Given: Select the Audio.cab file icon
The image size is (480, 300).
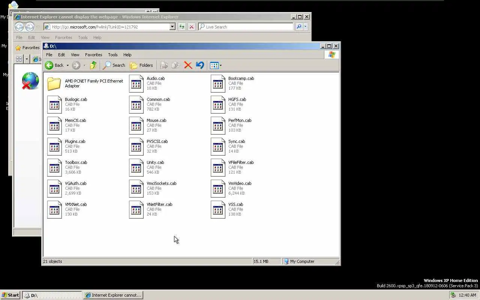Looking at the screenshot, I should click(136, 83).
